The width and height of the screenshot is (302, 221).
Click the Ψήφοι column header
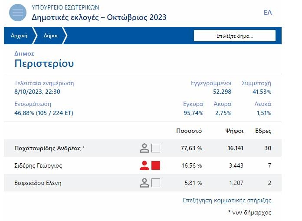coord(234,131)
